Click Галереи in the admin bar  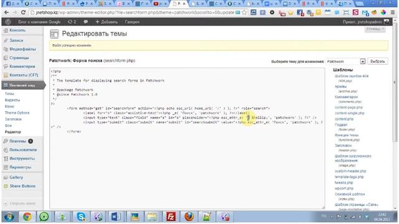[132, 22]
